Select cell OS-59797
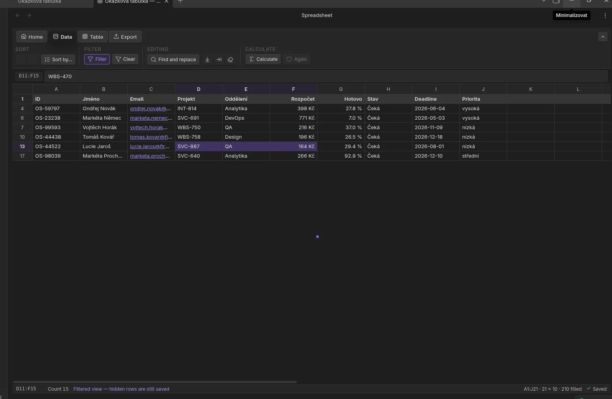Image resolution: width=612 pixels, height=399 pixels. click(x=56, y=109)
